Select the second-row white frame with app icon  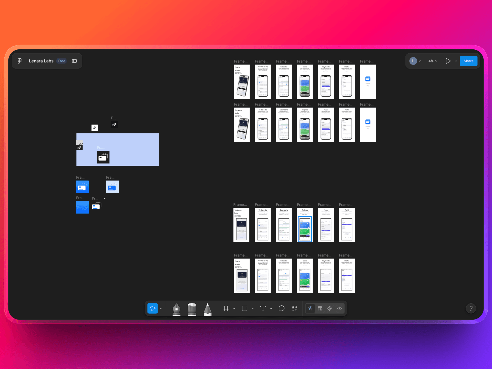368,125
